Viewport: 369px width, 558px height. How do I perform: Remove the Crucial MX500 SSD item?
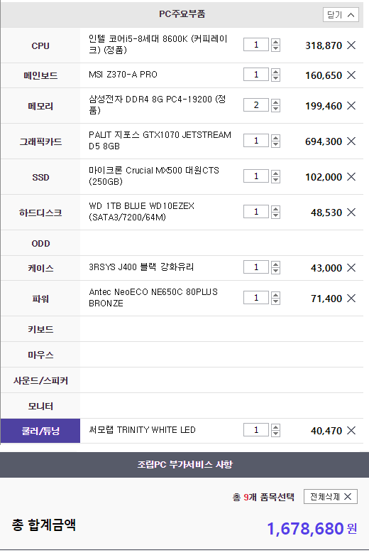pyautogui.click(x=351, y=177)
